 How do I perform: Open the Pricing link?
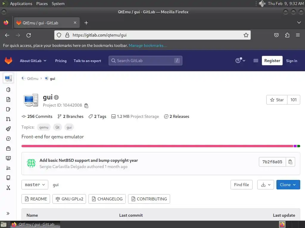[x=61, y=61]
